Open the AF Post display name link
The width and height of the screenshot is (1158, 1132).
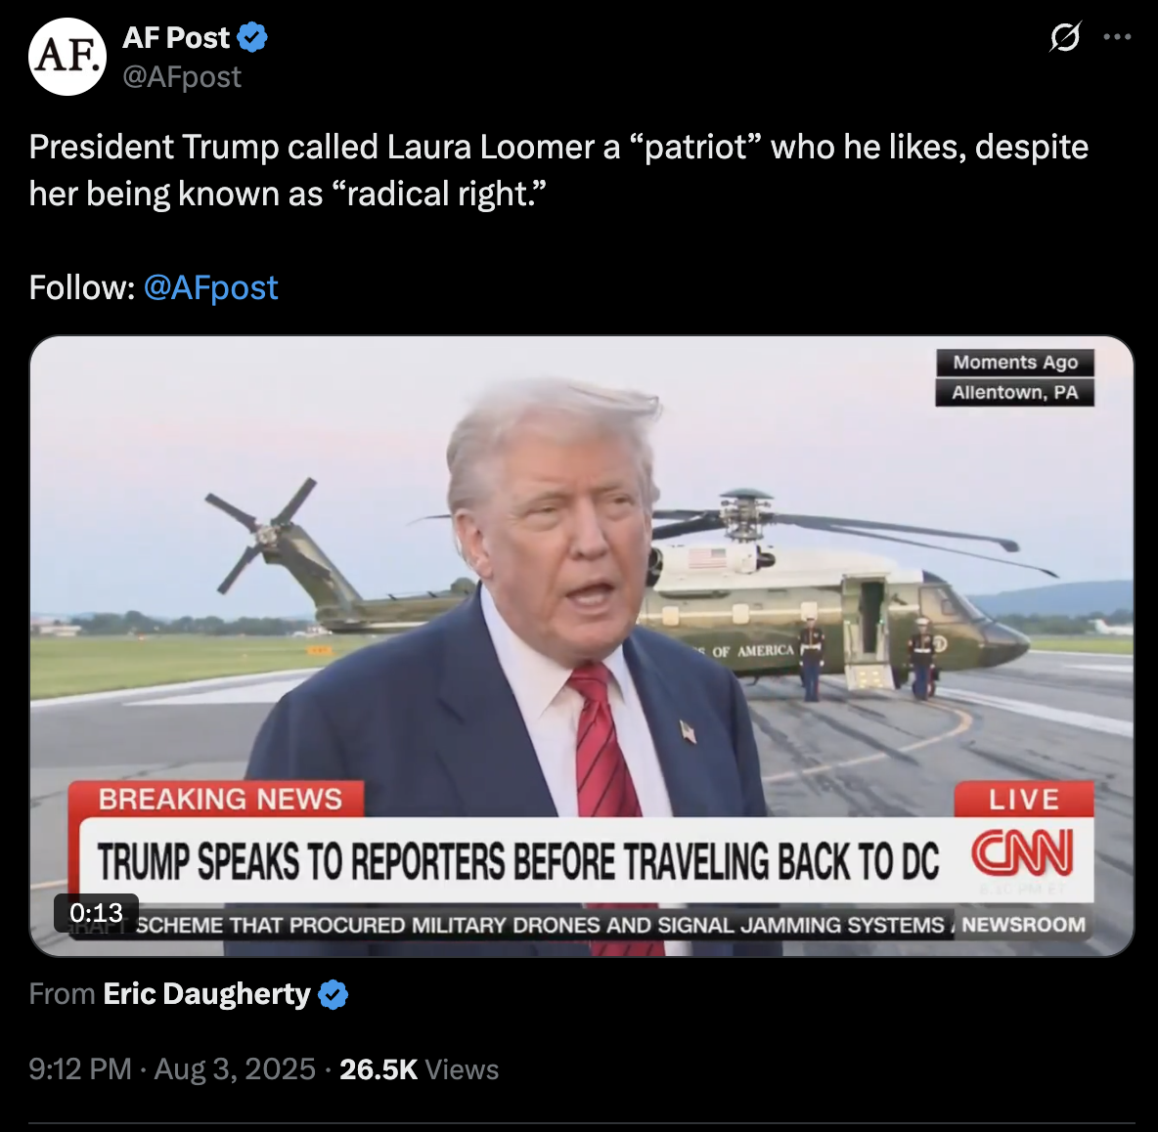176,37
